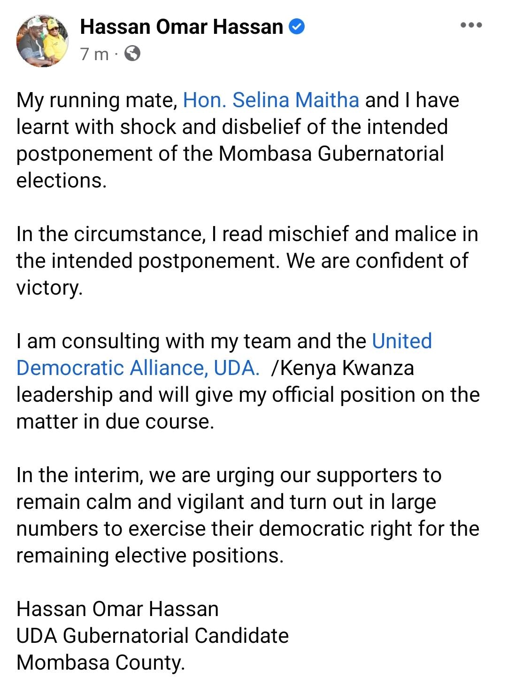This screenshot has width=507, height=687.
Task: Click the "7 m" post timestamp
Action: coord(94,55)
